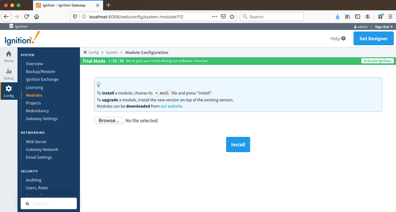This screenshot has width=396, height=212.
Task: Click Sign Out in the top bar
Action: point(384,27)
